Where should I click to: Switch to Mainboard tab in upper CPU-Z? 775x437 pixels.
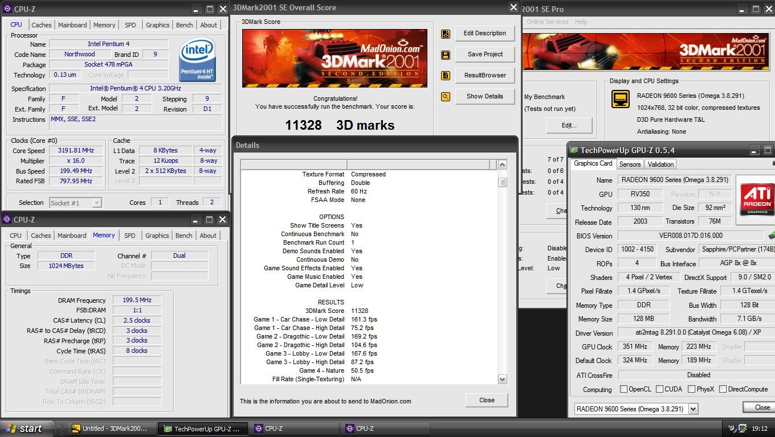pyautogui.click(x=72, y=25)
